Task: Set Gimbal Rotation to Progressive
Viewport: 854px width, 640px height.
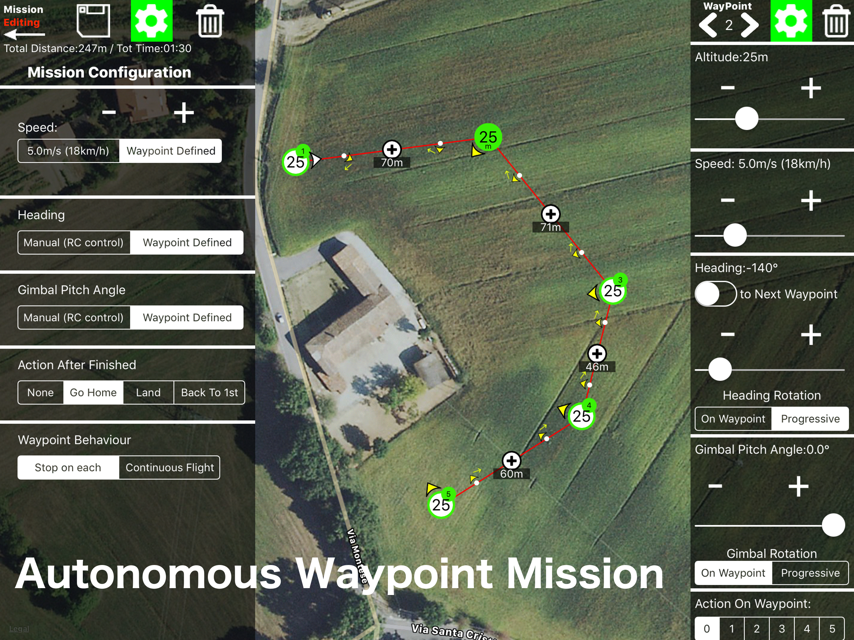Action: (x=810, y=573)
